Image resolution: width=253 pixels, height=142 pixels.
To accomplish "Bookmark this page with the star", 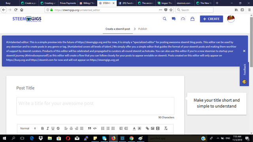I will (x=171, y=10).
